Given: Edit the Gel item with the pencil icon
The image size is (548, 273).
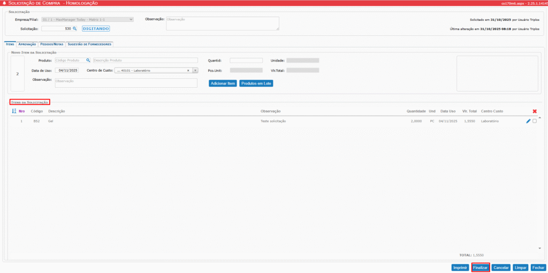Looking at the screenshot, I should (528, 121).
